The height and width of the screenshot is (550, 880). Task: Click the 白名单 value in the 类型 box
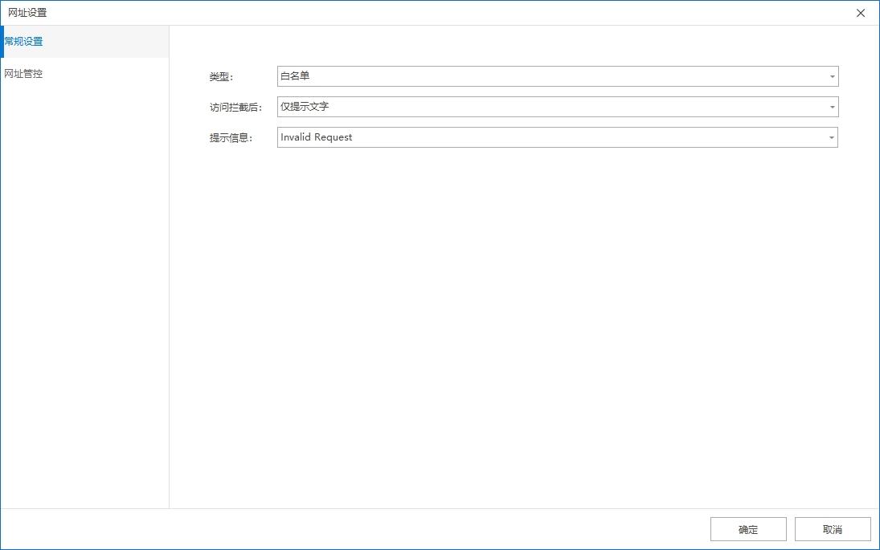(295, 76)
